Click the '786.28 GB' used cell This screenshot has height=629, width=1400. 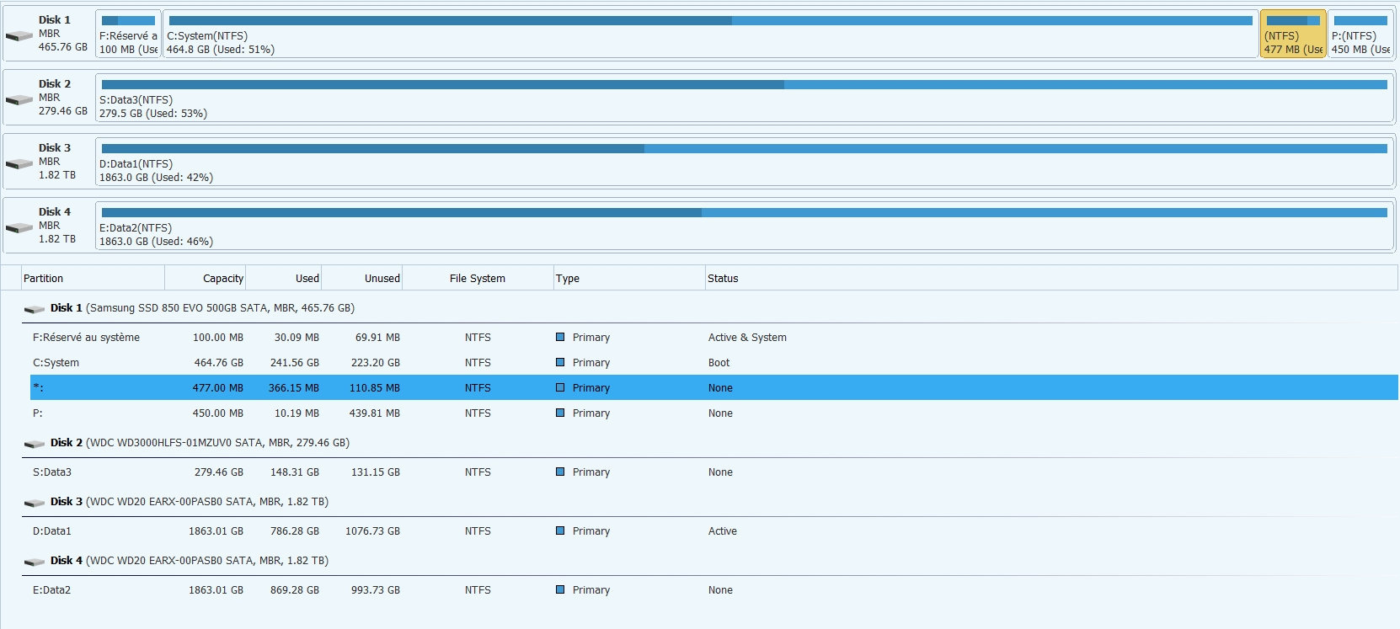pyautogui.click(x=295, y=531)
